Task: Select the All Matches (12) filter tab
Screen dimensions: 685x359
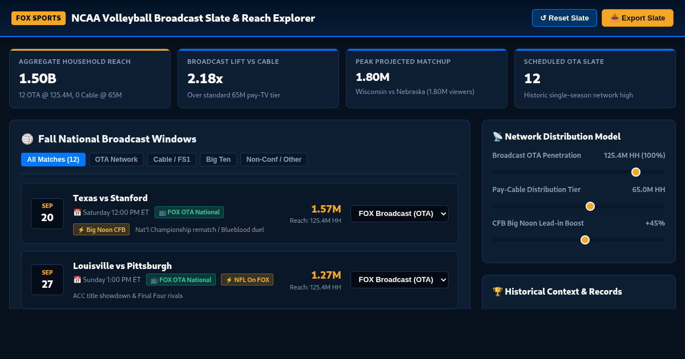Action: click(x=53, y=160)
